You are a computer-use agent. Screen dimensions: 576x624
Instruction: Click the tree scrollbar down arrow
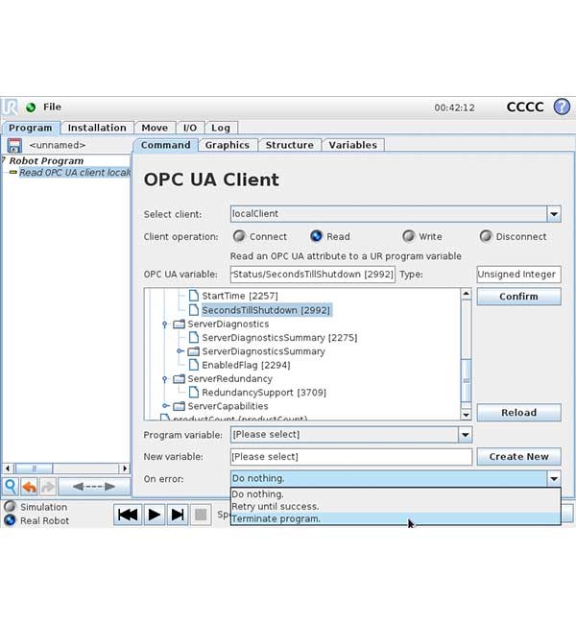click(x=467, y=415)
